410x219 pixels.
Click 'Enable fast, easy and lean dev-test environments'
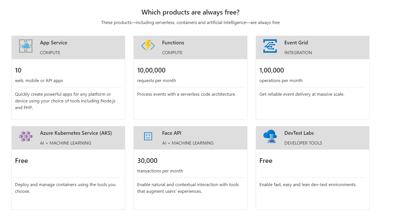click(x=308, y=185)
